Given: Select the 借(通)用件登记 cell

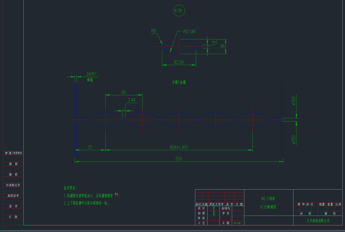Looking at the screenshot, I should coord(13,153).
